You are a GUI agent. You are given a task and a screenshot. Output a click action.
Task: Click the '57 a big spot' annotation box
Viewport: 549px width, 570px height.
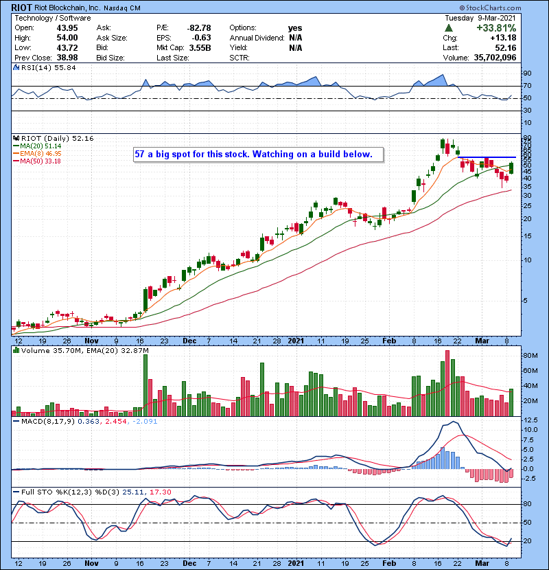pos(258,154)
